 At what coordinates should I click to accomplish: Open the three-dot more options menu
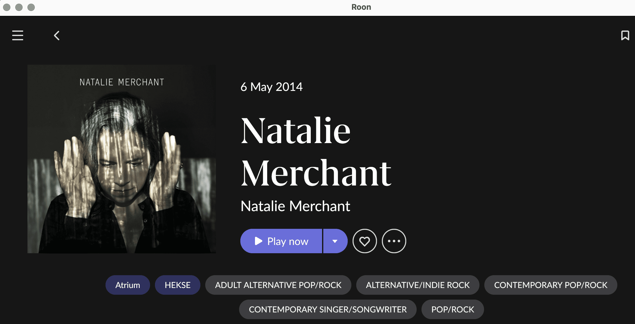point(394,241)
